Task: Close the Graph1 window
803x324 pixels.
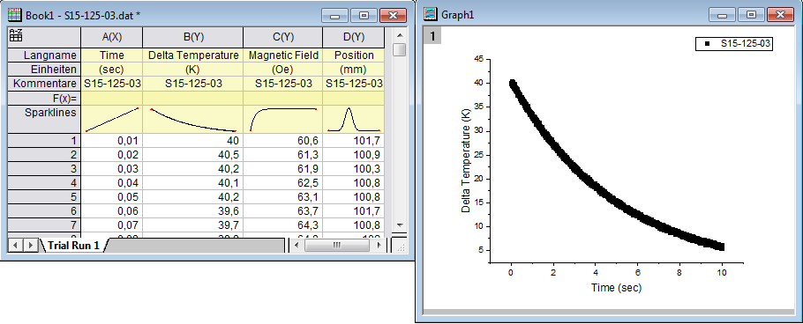Action: pos(780,15)
